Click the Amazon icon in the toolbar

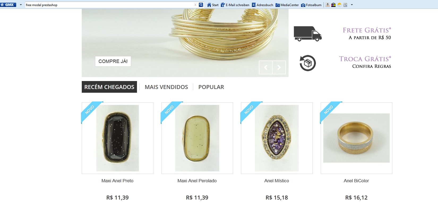coord(328,5)
